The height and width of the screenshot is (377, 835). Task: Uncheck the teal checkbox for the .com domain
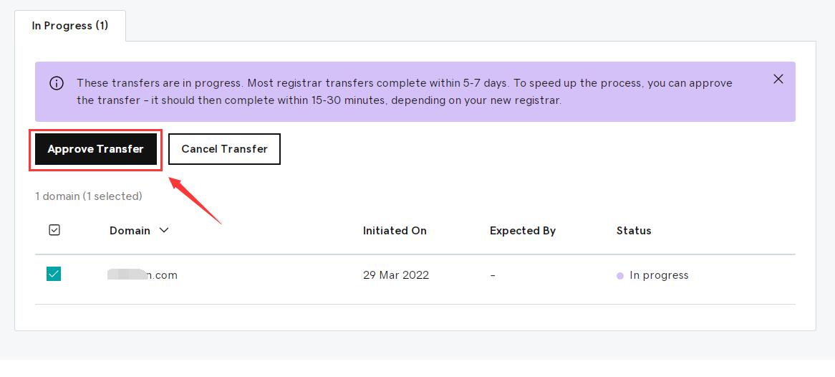click(54, 274)
